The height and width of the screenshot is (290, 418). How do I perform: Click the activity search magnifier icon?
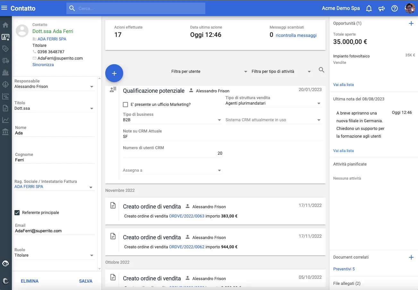pyautogui.click(x=321, y=70)
